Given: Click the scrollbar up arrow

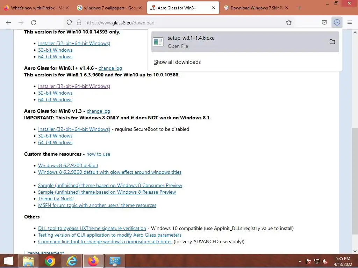Looking at the screenshot, I should [x=355, y=32].
